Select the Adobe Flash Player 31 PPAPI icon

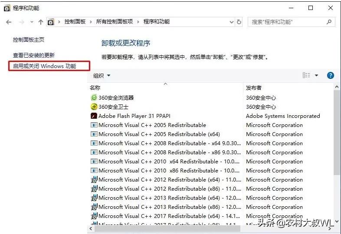[94, 116]
